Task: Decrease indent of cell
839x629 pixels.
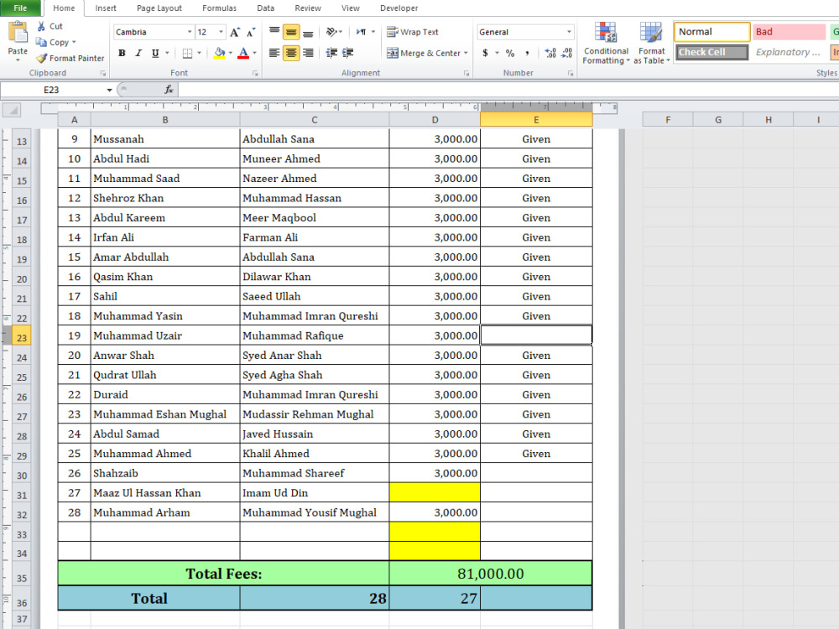Action: (331, 53)
